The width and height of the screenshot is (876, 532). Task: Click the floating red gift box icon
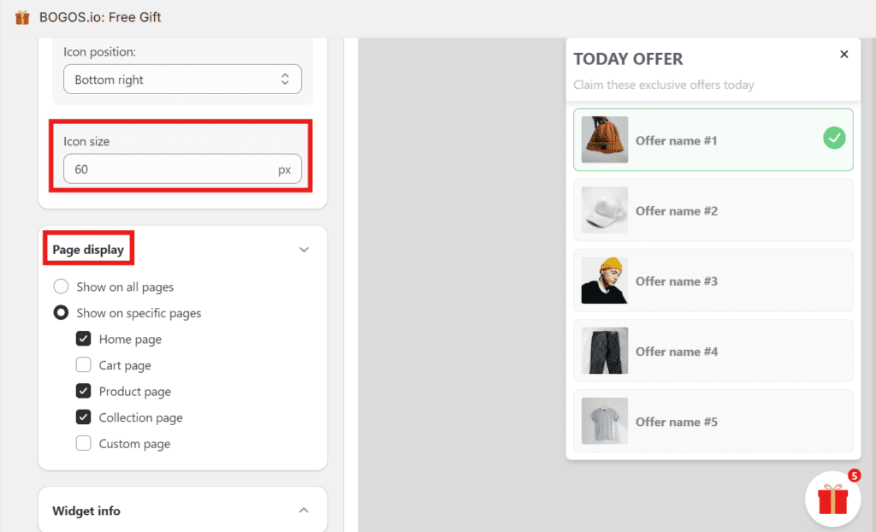832,499
